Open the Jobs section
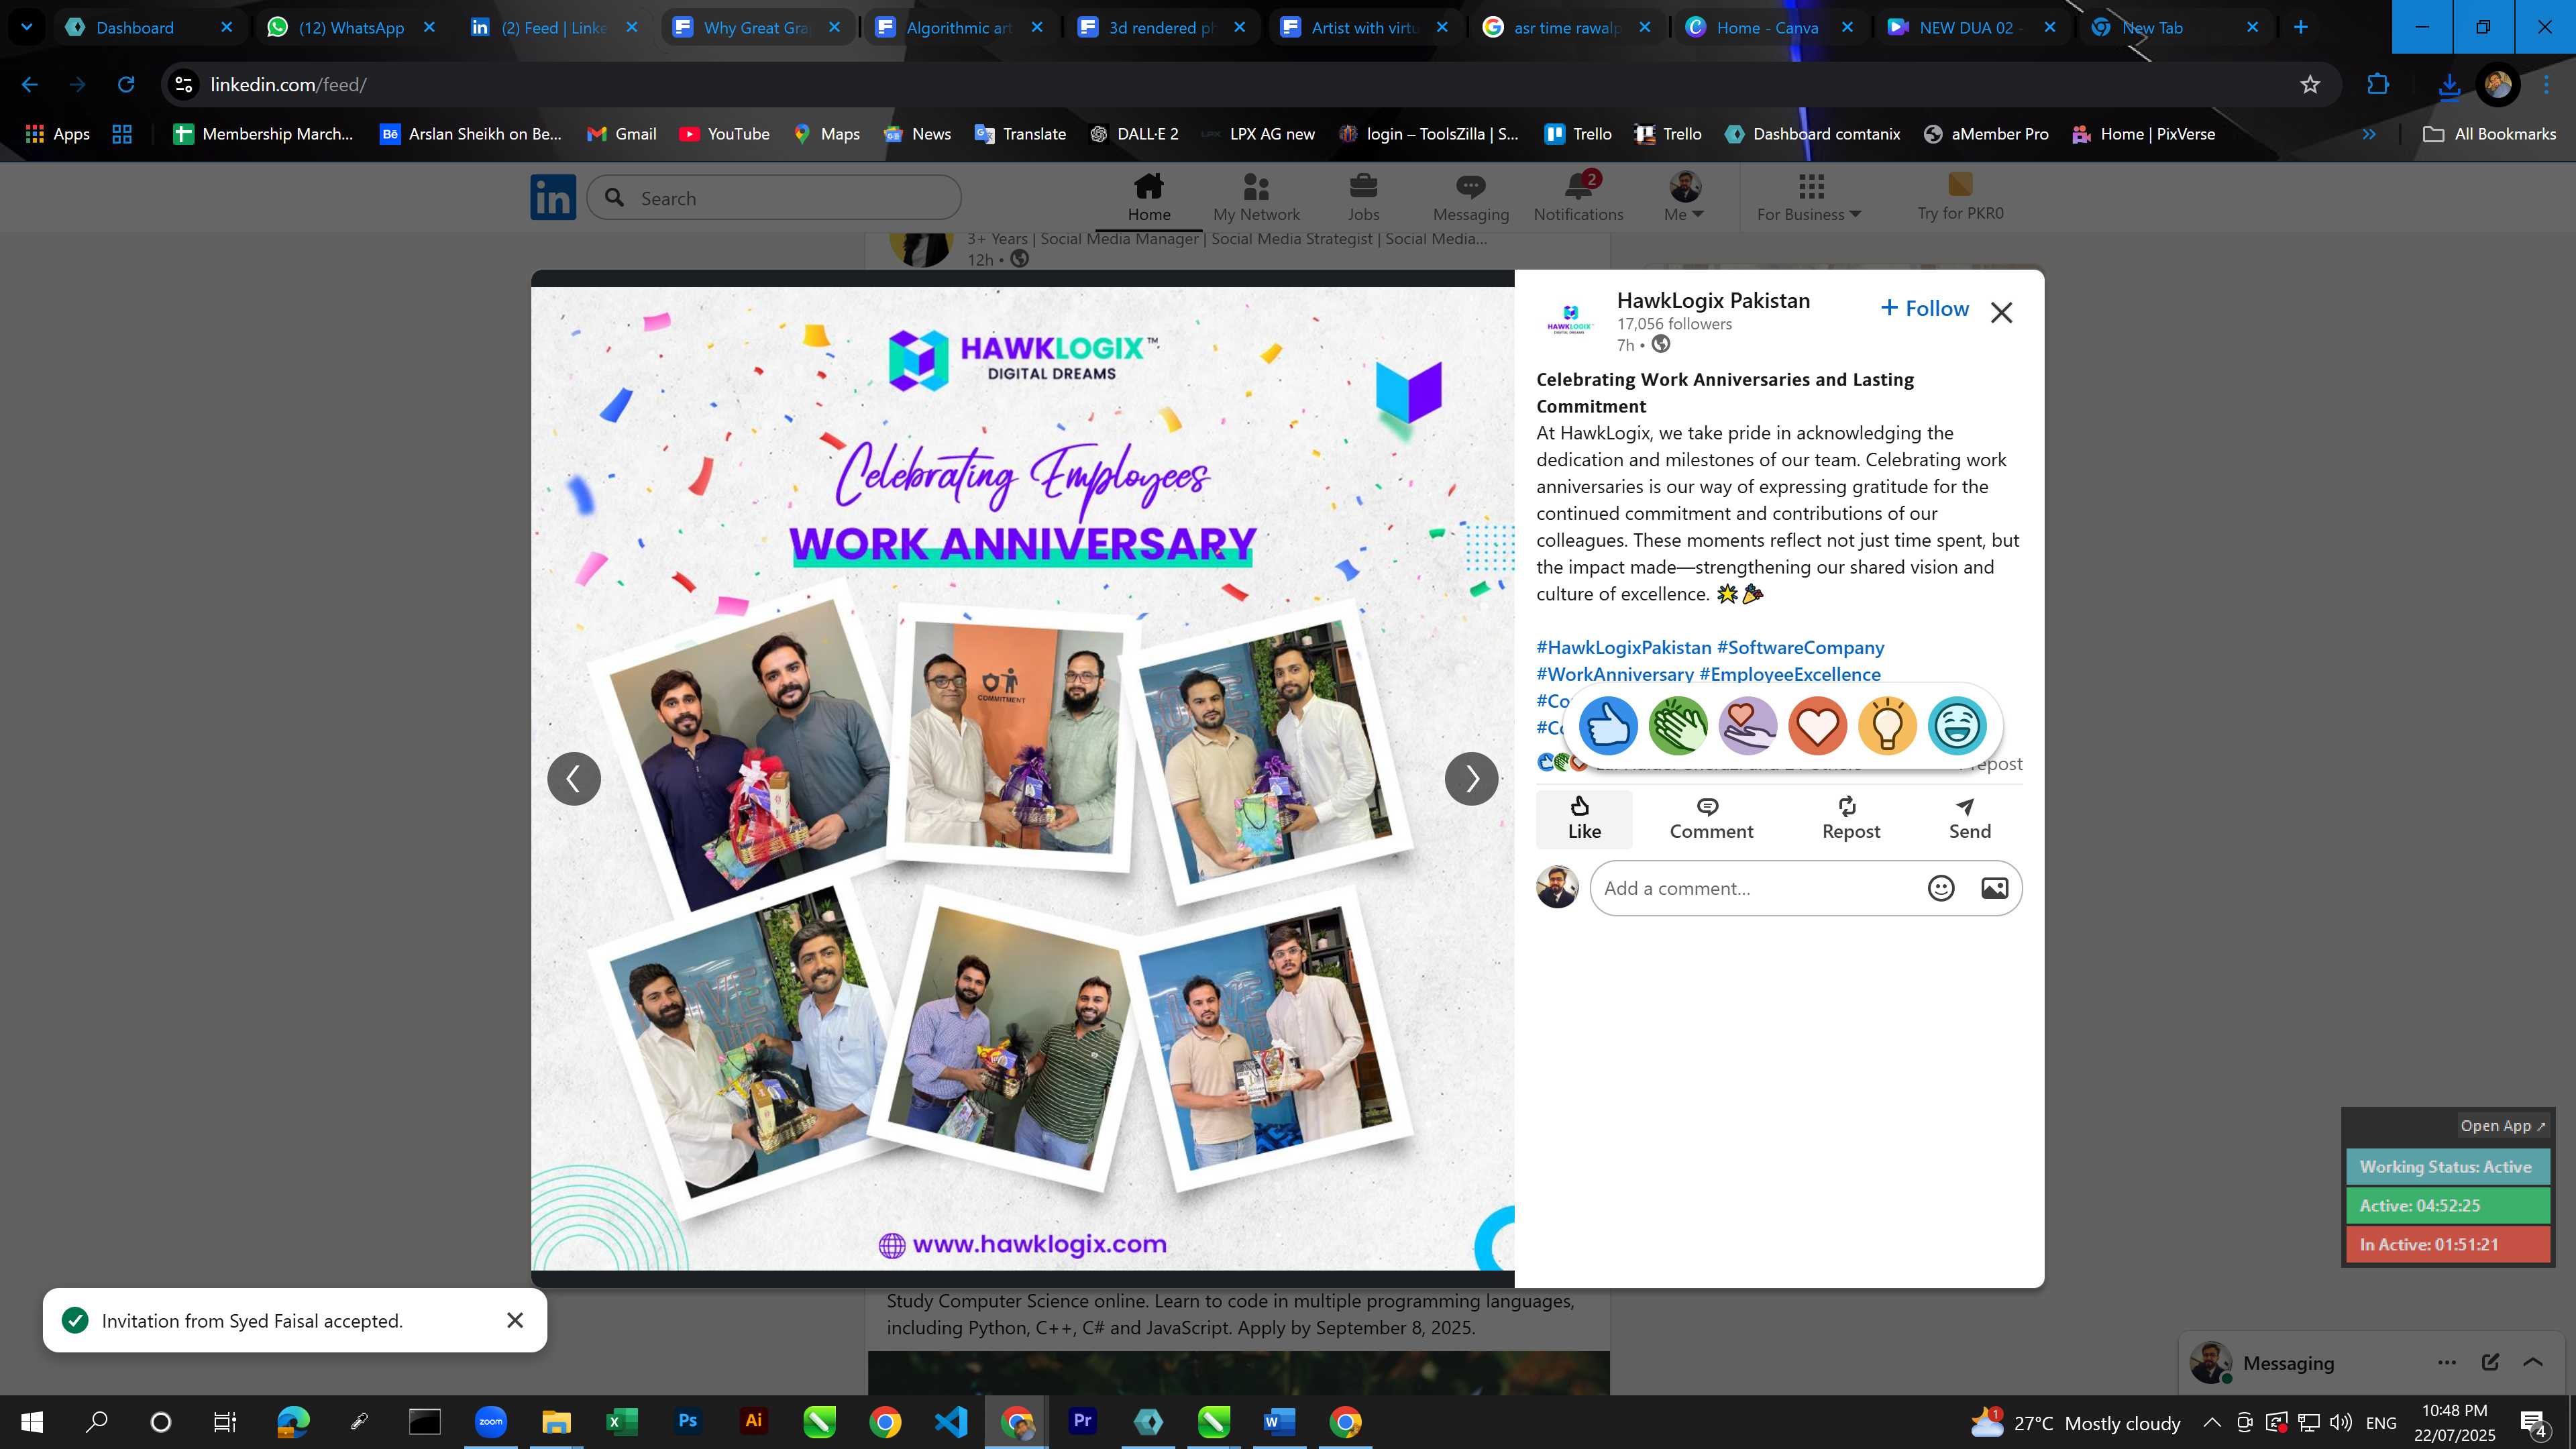The width and height of the screenshot is (2576, 1449). tap(1363, 198)
